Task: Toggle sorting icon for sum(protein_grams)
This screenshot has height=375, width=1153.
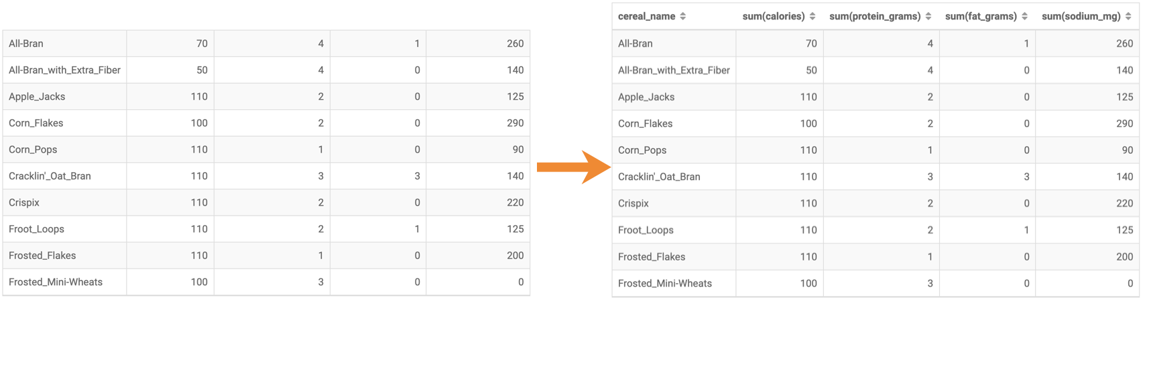Action: coord(928,16)
